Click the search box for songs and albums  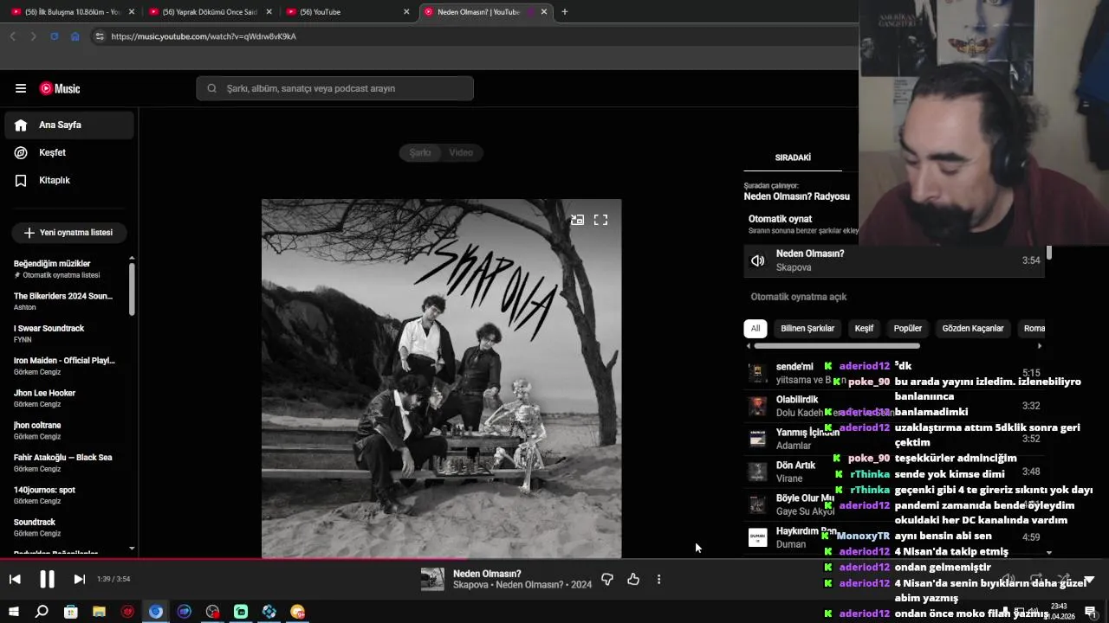[x=334, y=88]
